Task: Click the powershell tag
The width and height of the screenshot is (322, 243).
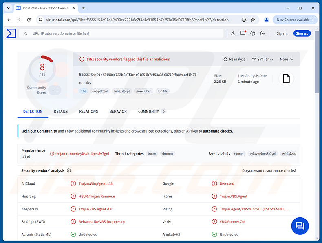Action: (x=144, y=91)
